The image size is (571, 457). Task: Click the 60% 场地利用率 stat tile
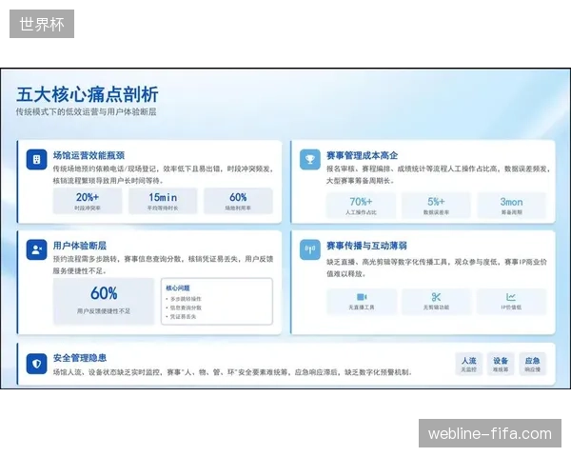pyautogui.click(x=238, y=201)
